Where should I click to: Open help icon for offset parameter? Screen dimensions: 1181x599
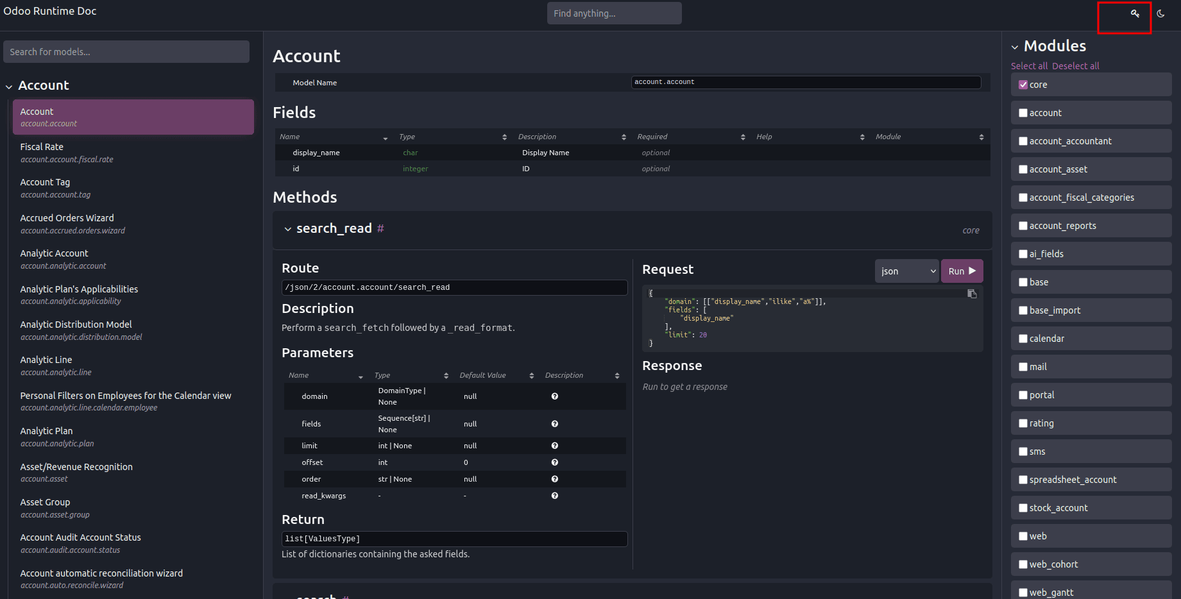pyautogui.click(x=555, y=462)
